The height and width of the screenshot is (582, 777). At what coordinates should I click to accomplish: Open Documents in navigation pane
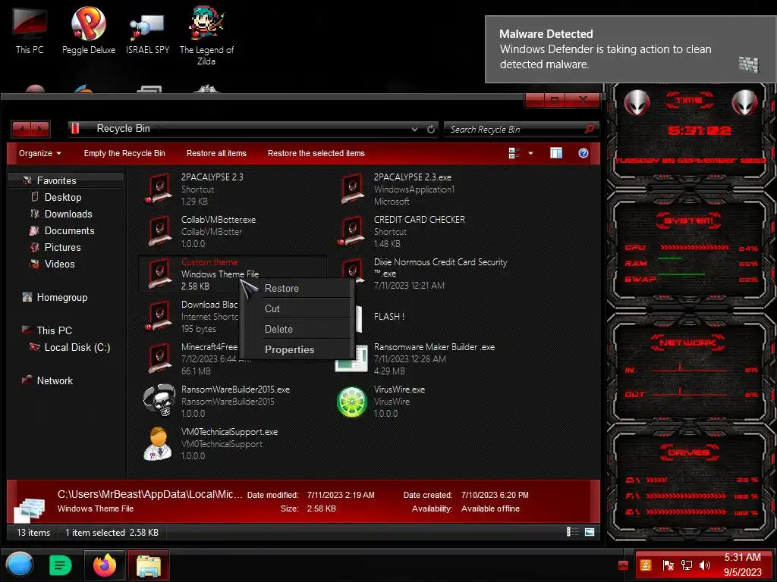(69, 230)
